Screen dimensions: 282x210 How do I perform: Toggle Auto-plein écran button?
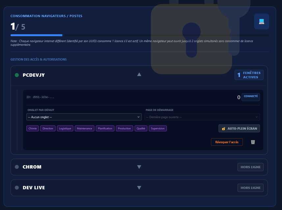[239, 128]
